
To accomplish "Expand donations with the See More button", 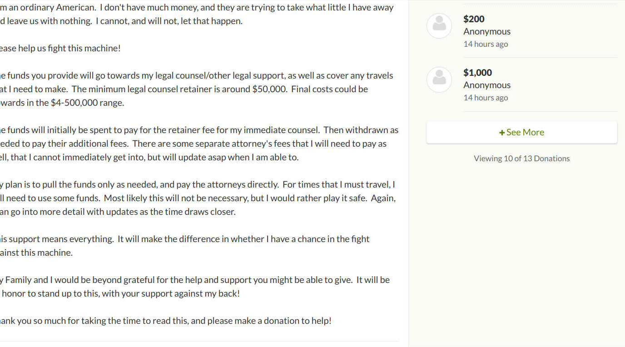I will [521, 132].
